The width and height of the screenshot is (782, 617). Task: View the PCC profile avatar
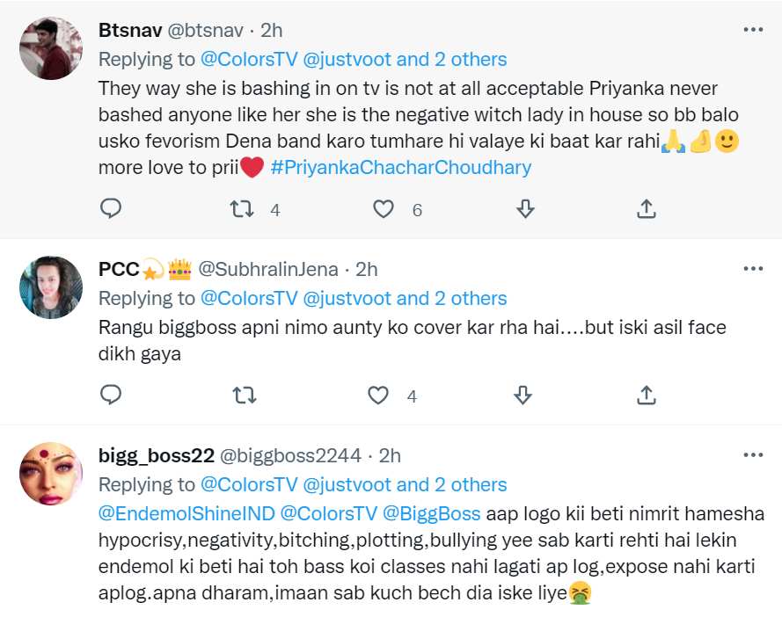(52, 287)
